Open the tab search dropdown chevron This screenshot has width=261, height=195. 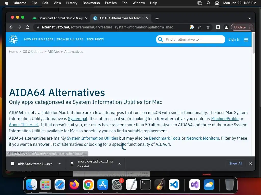[250, 18]
